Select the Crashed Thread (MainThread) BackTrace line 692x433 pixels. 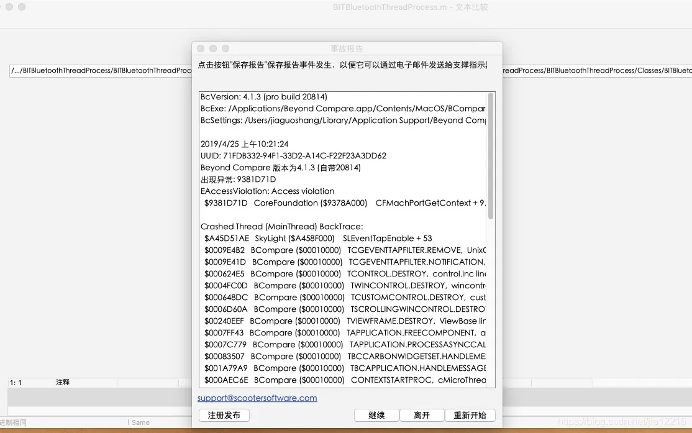tap(282, 226)
